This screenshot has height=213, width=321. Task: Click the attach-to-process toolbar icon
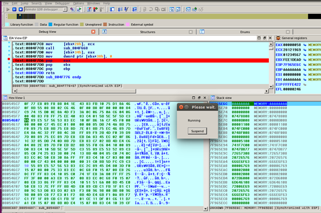72,9
